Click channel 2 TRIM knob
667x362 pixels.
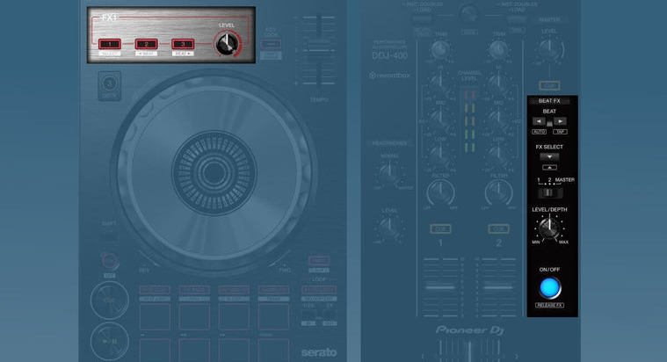coord(498,50)
